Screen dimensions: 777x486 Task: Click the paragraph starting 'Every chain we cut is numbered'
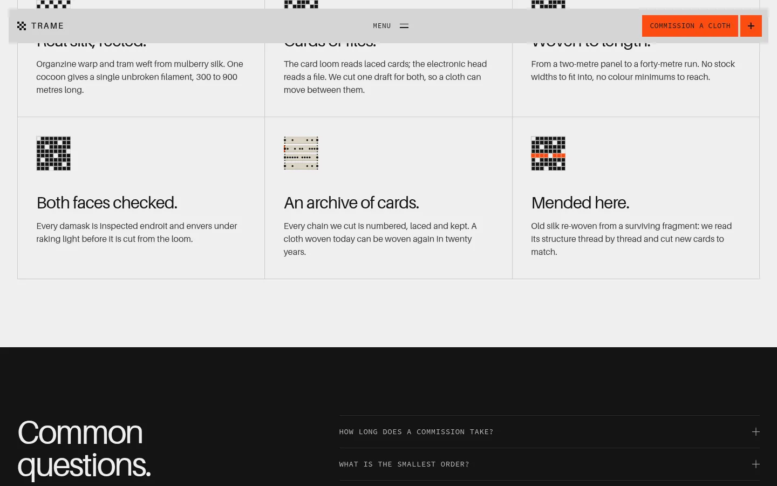381,239
